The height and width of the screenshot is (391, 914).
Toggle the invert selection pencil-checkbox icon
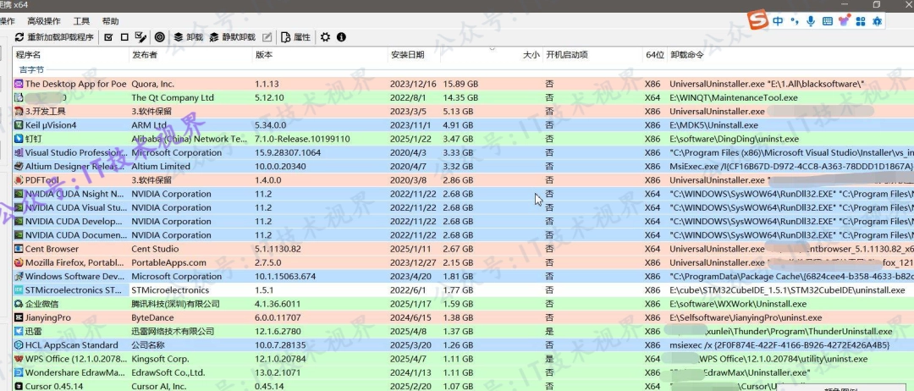[140, 37]
